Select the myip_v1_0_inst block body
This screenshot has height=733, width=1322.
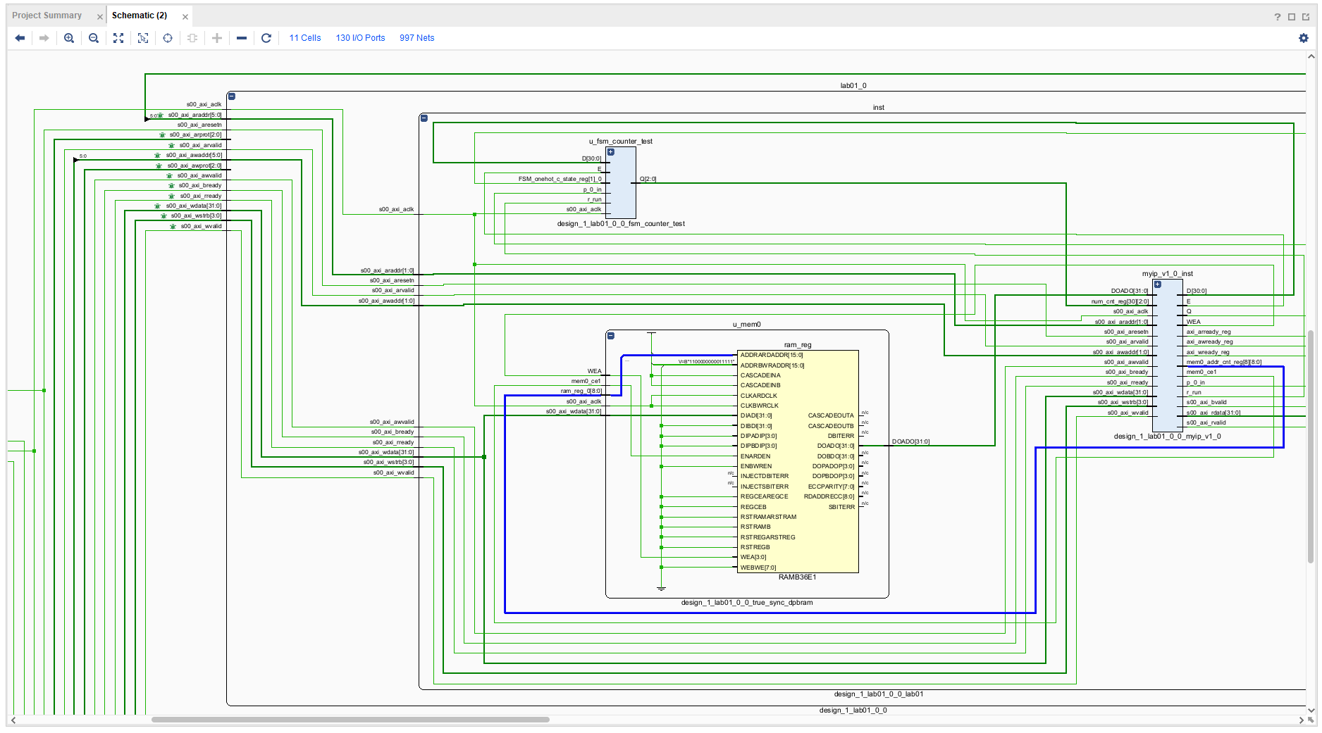tap(1168, 356)
